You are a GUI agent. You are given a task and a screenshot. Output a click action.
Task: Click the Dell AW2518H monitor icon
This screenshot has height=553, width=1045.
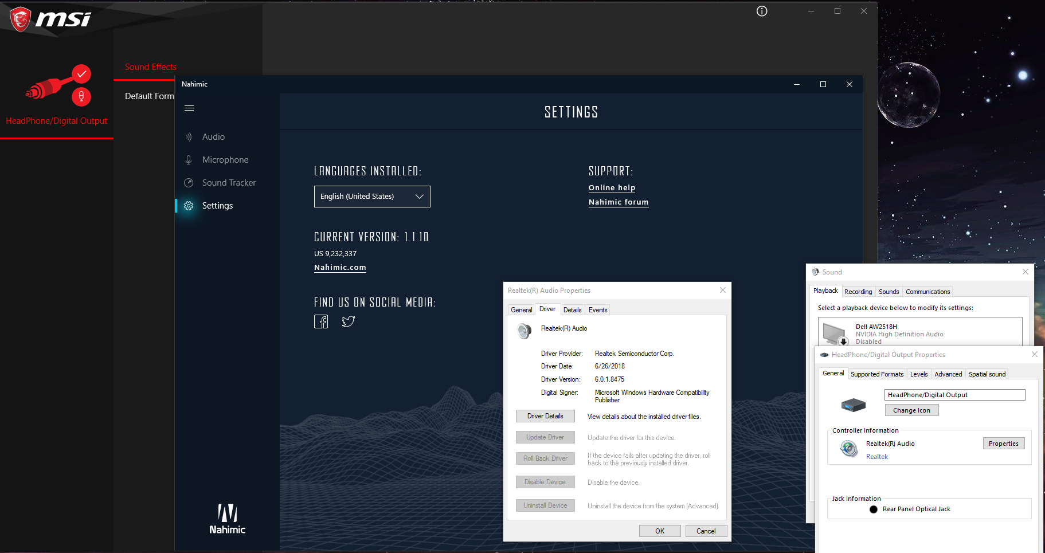point(835,334)
